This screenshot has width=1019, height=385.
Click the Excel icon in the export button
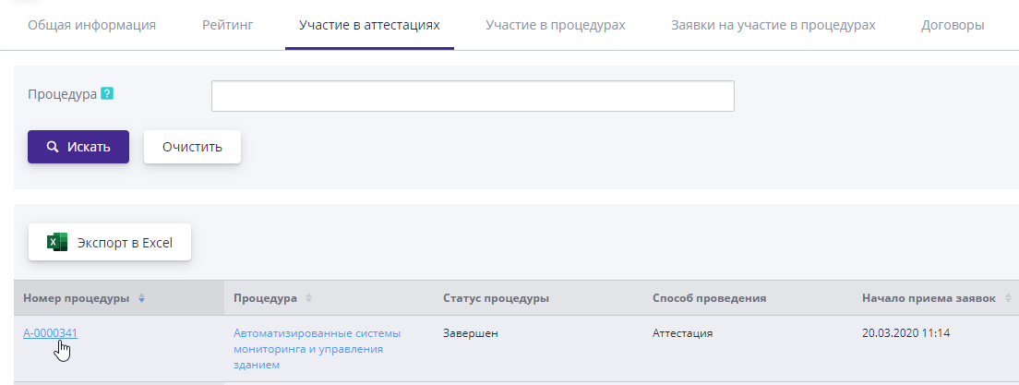coord(57,243)
